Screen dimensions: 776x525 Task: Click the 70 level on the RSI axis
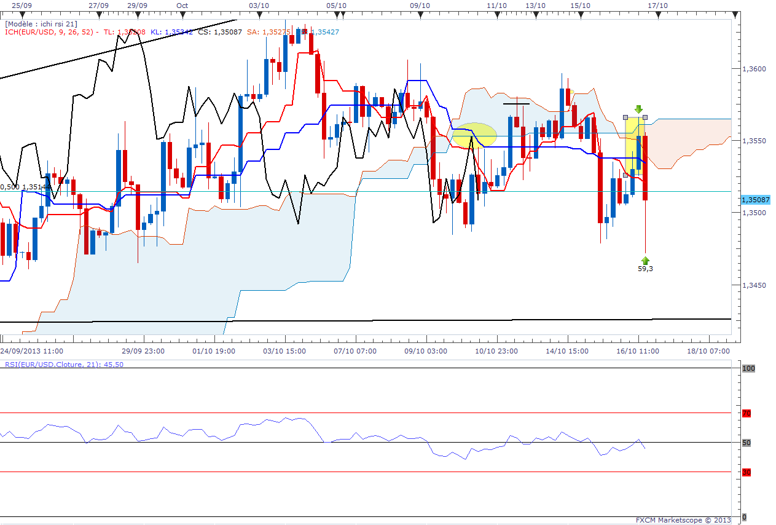click(x=747, y=414)
